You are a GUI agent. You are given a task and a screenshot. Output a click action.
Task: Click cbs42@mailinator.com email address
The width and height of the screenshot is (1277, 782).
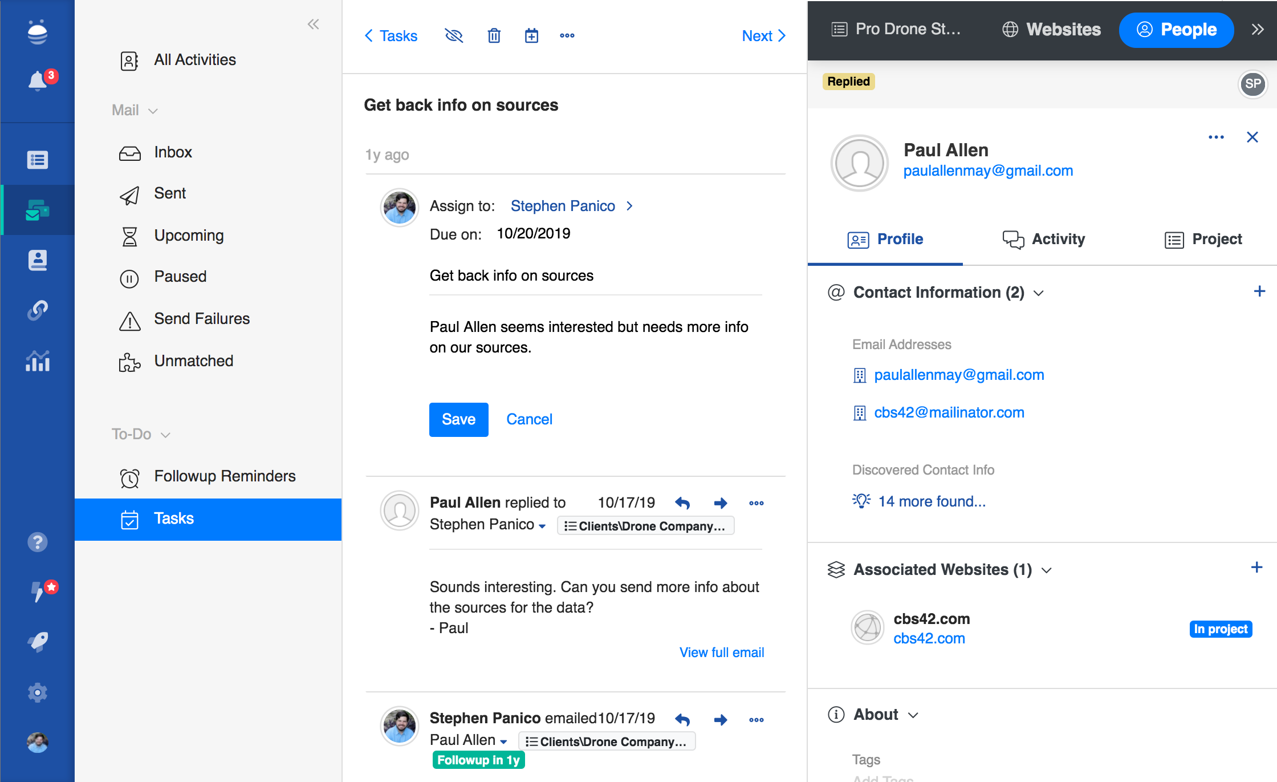[x=949, y=412]
